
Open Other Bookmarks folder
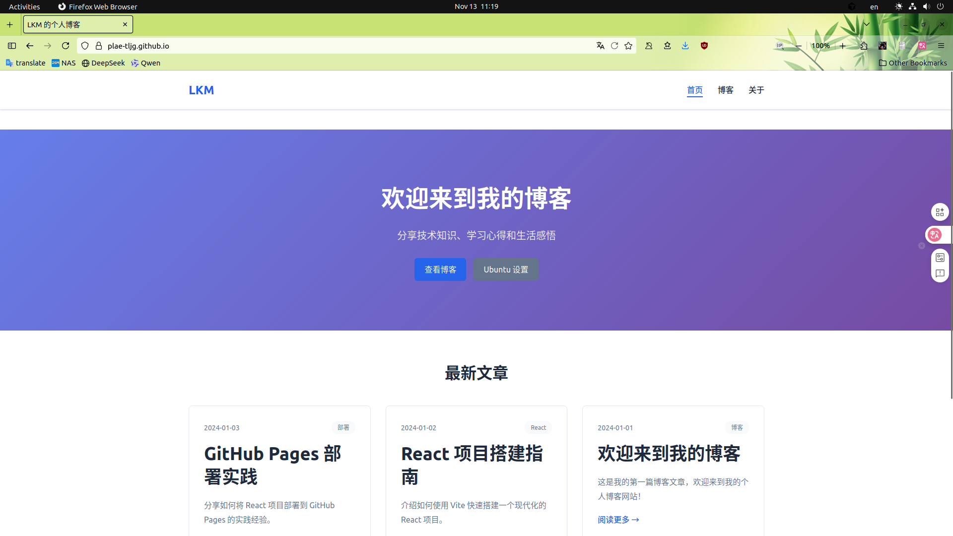(x=913, y=63)
